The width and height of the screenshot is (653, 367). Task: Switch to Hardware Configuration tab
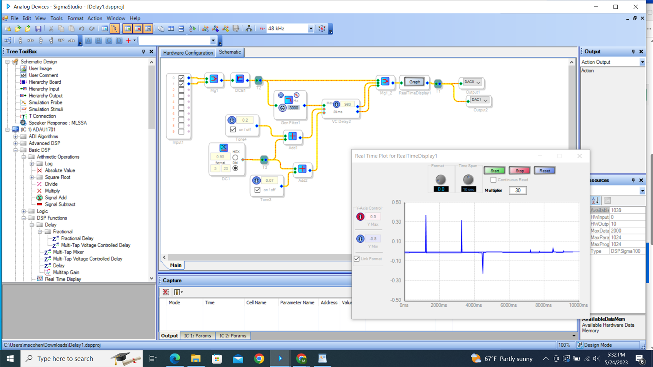coord(188,53)
